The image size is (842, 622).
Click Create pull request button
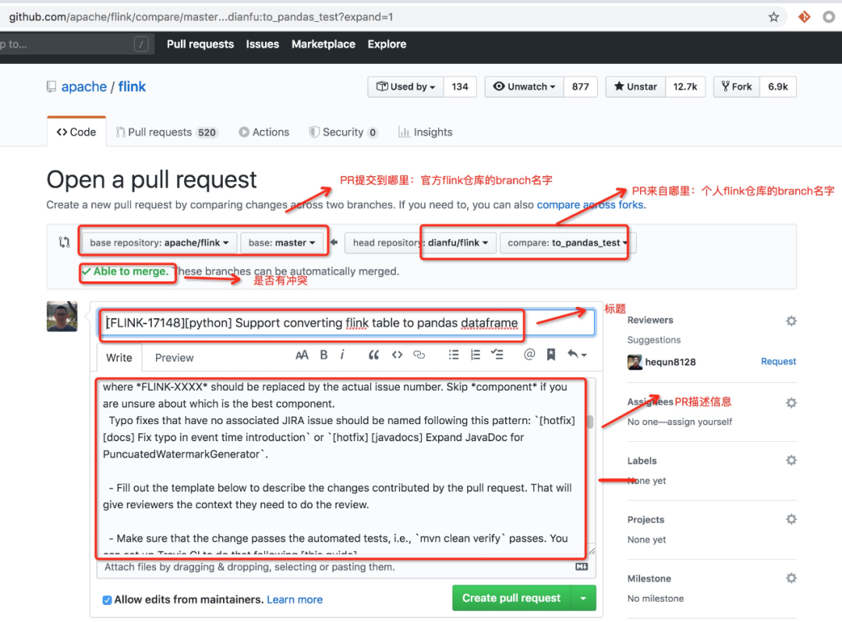click(x=511, y=598)
